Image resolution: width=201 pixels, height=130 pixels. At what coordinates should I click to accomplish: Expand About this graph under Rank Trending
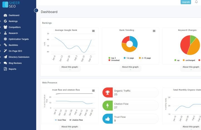(x=130, y=68)
